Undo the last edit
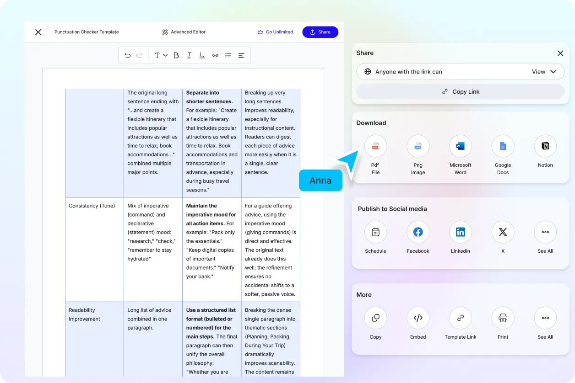Screen dimensions: 575x383 128,55
